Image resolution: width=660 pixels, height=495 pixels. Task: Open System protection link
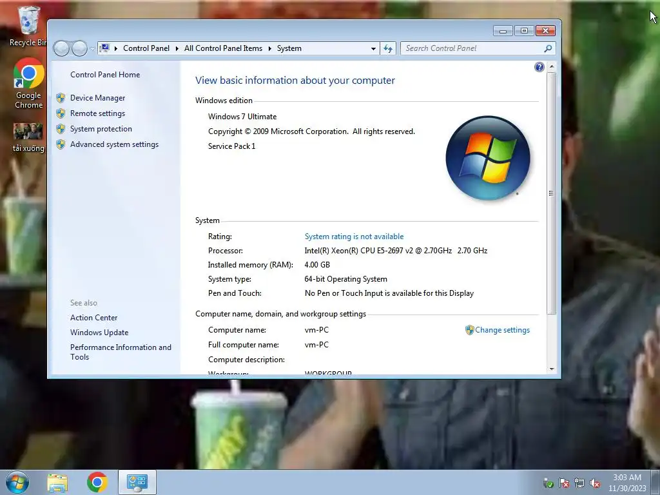pyautogui.click(x=101, y=129)
